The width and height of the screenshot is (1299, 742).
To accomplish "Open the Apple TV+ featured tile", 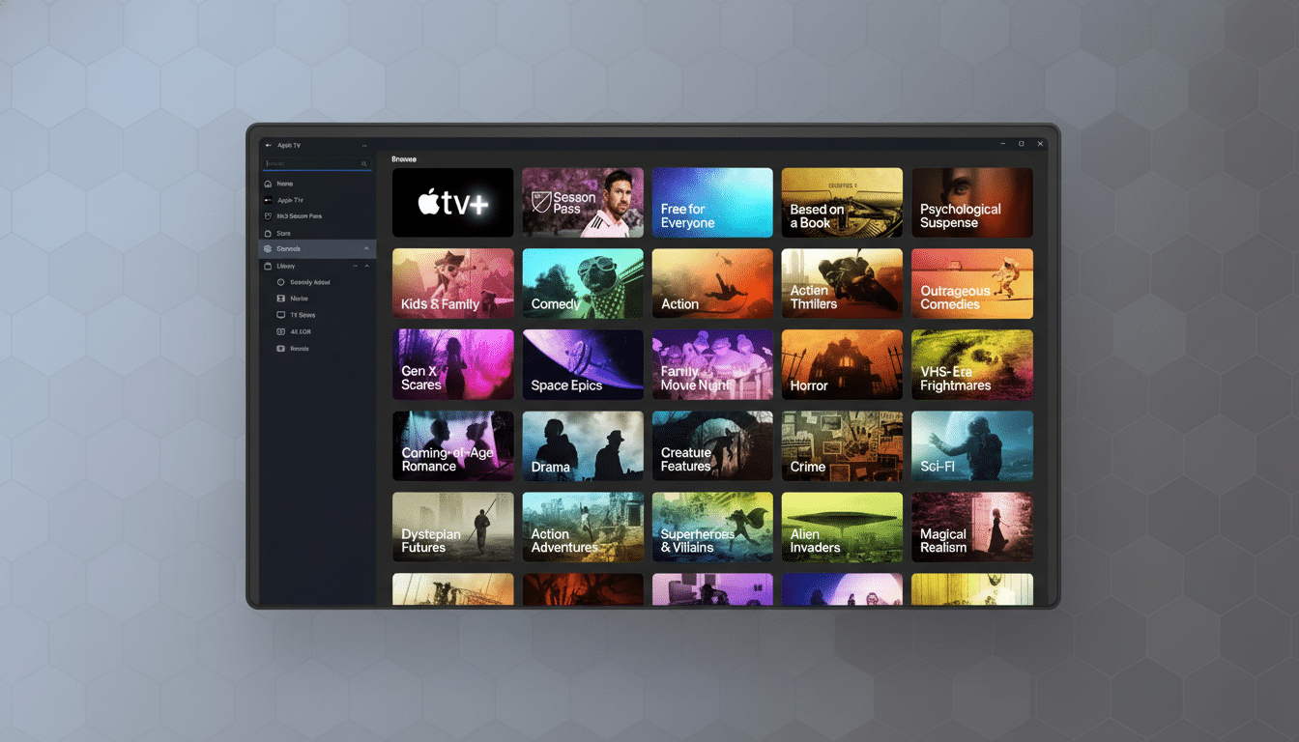I will [452, 202].
